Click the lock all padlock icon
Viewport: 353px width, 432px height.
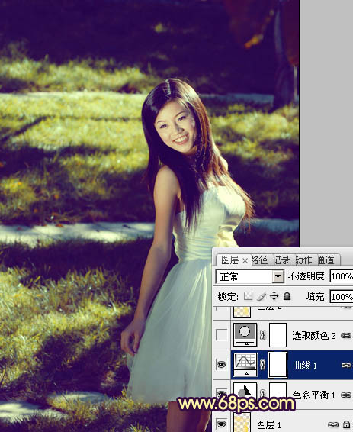[287, 296]
